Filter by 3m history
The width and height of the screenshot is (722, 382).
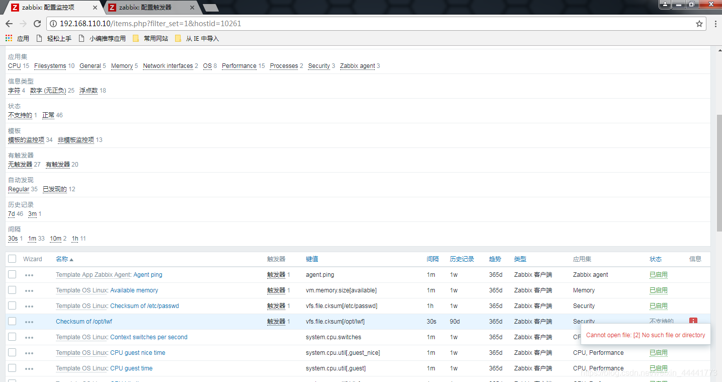[32, 214]
